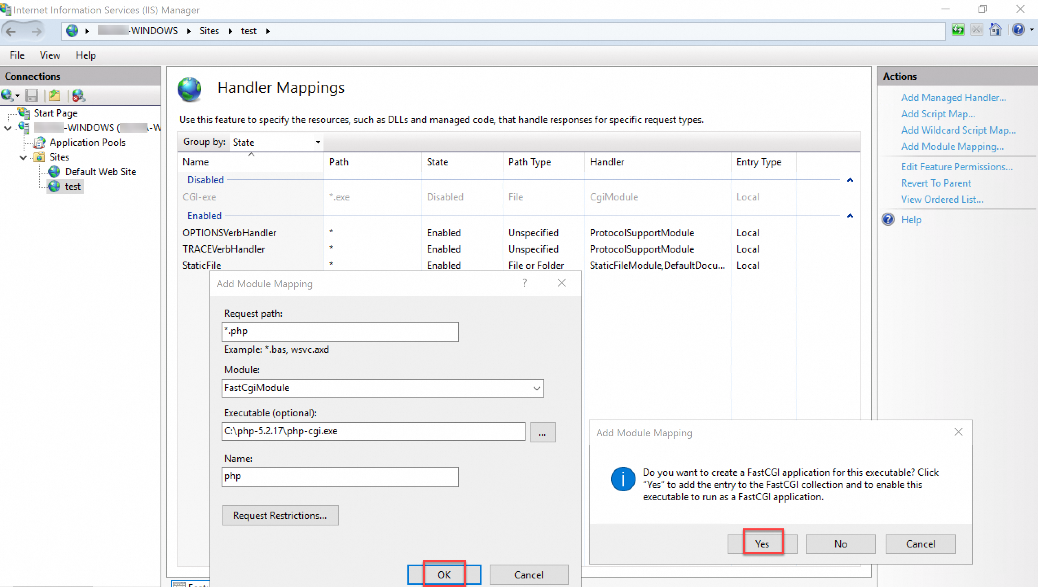Collapse the Enabled group

pos(850,216)
